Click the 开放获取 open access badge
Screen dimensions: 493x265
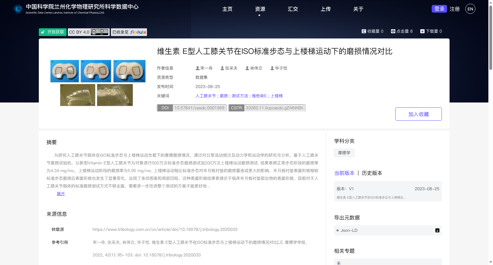click(53, 32)
